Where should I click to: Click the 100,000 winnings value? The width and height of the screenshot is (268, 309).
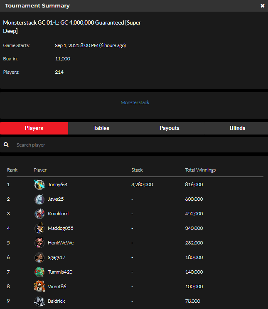point(194,287)
